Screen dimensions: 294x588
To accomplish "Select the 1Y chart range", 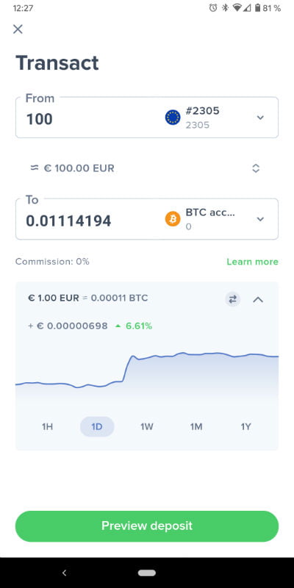I will (x=245, y=426).
